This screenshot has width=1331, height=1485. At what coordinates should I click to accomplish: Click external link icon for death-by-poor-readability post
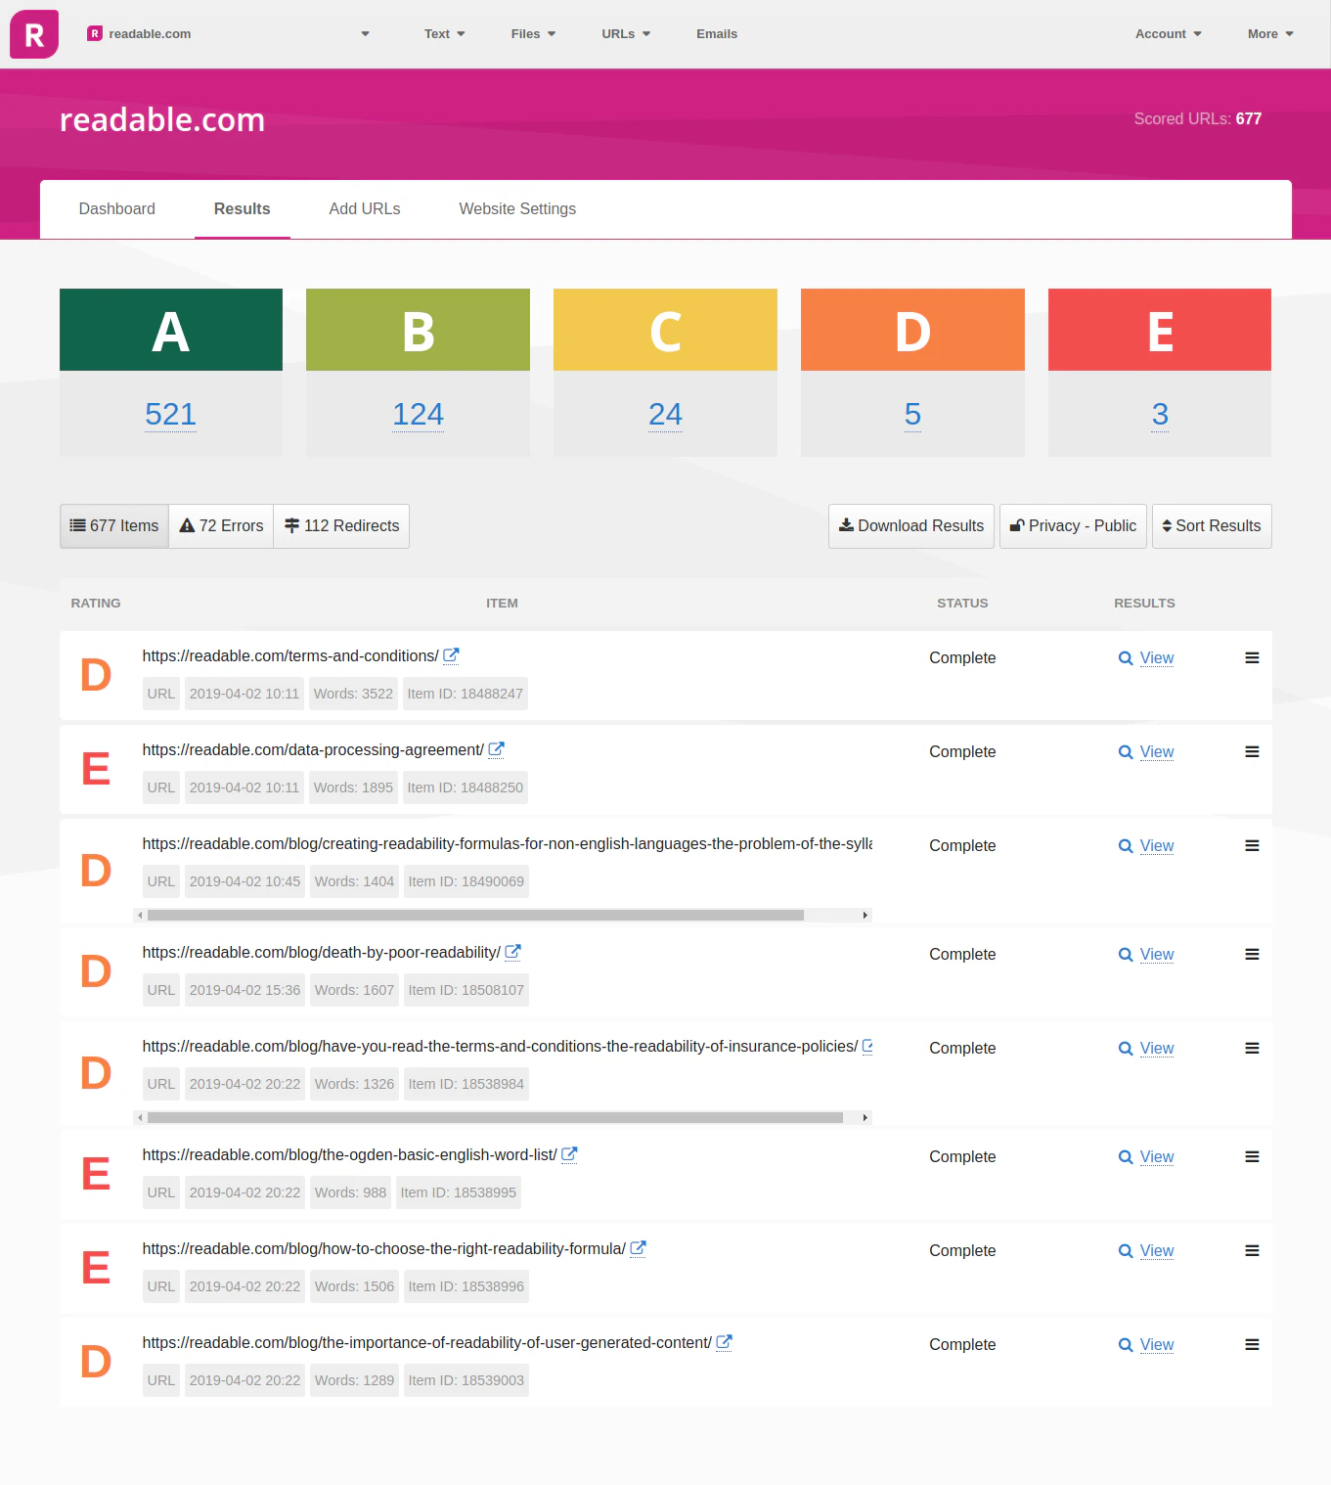(x=512, y=951)
